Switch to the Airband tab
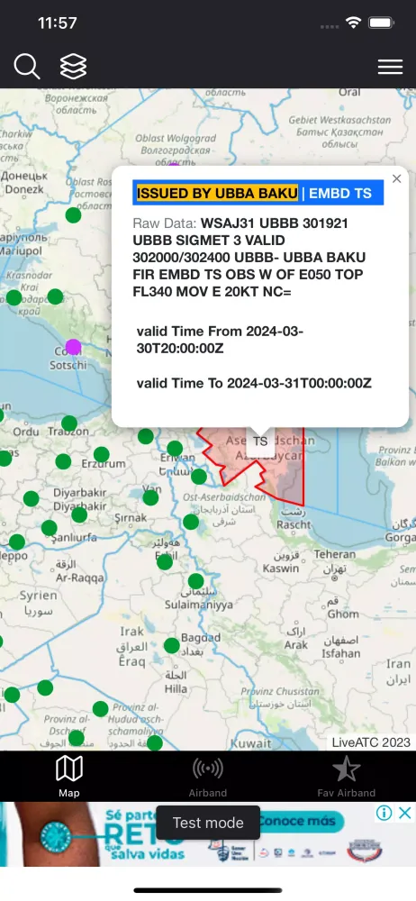This screenshot has width=416, height=901. tap(208, 777)
